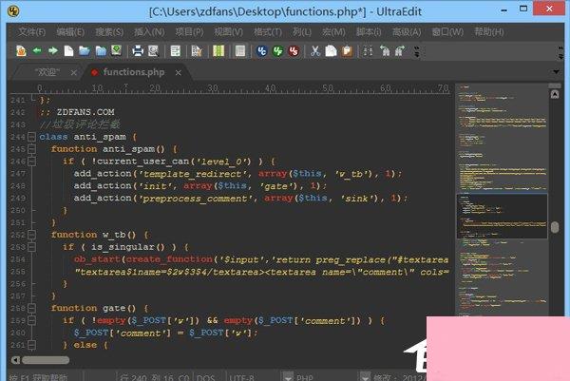Click the second blue folder toolbar icon

tap(101, 51)
